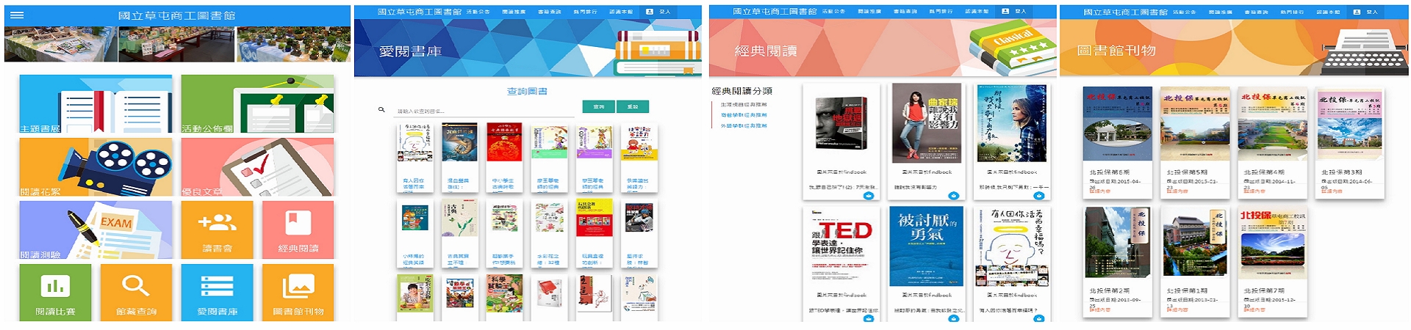
Task: Open the 活動公佈欄 bulletin board tile
Action: [257, 104]
